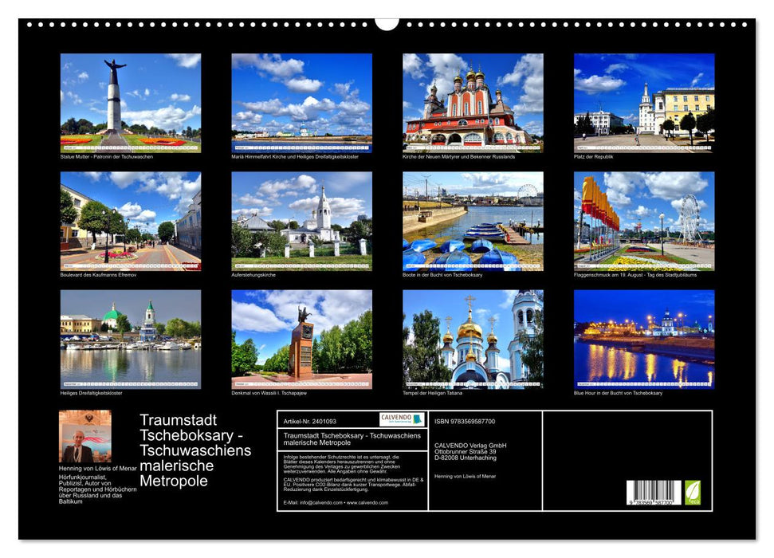Click address 'Ottobrunner Straße 39'

click(465, 451)
